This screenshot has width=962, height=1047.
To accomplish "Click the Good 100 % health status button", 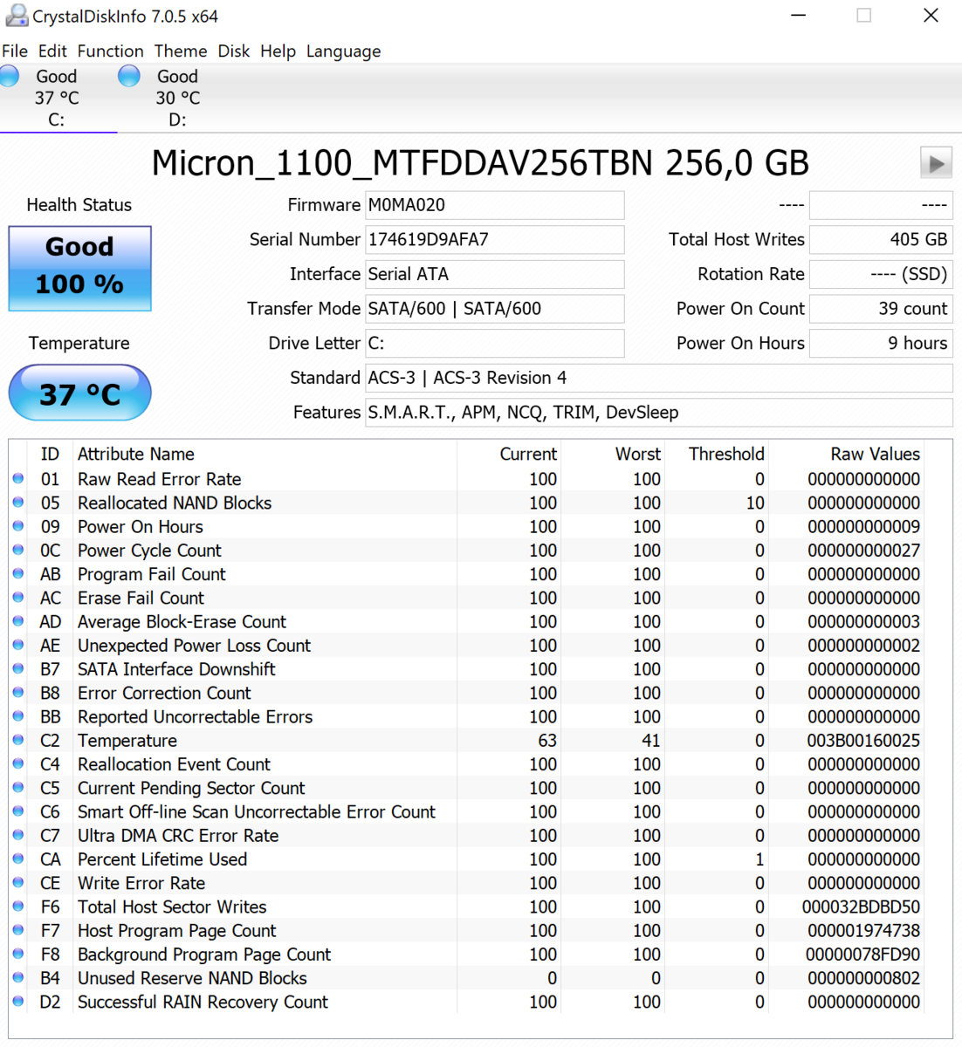I will coord(79,268).
